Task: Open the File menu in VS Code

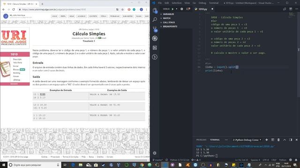Action: click(160, 3)
